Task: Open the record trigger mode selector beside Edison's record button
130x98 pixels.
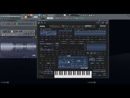Action: point(15,32)
